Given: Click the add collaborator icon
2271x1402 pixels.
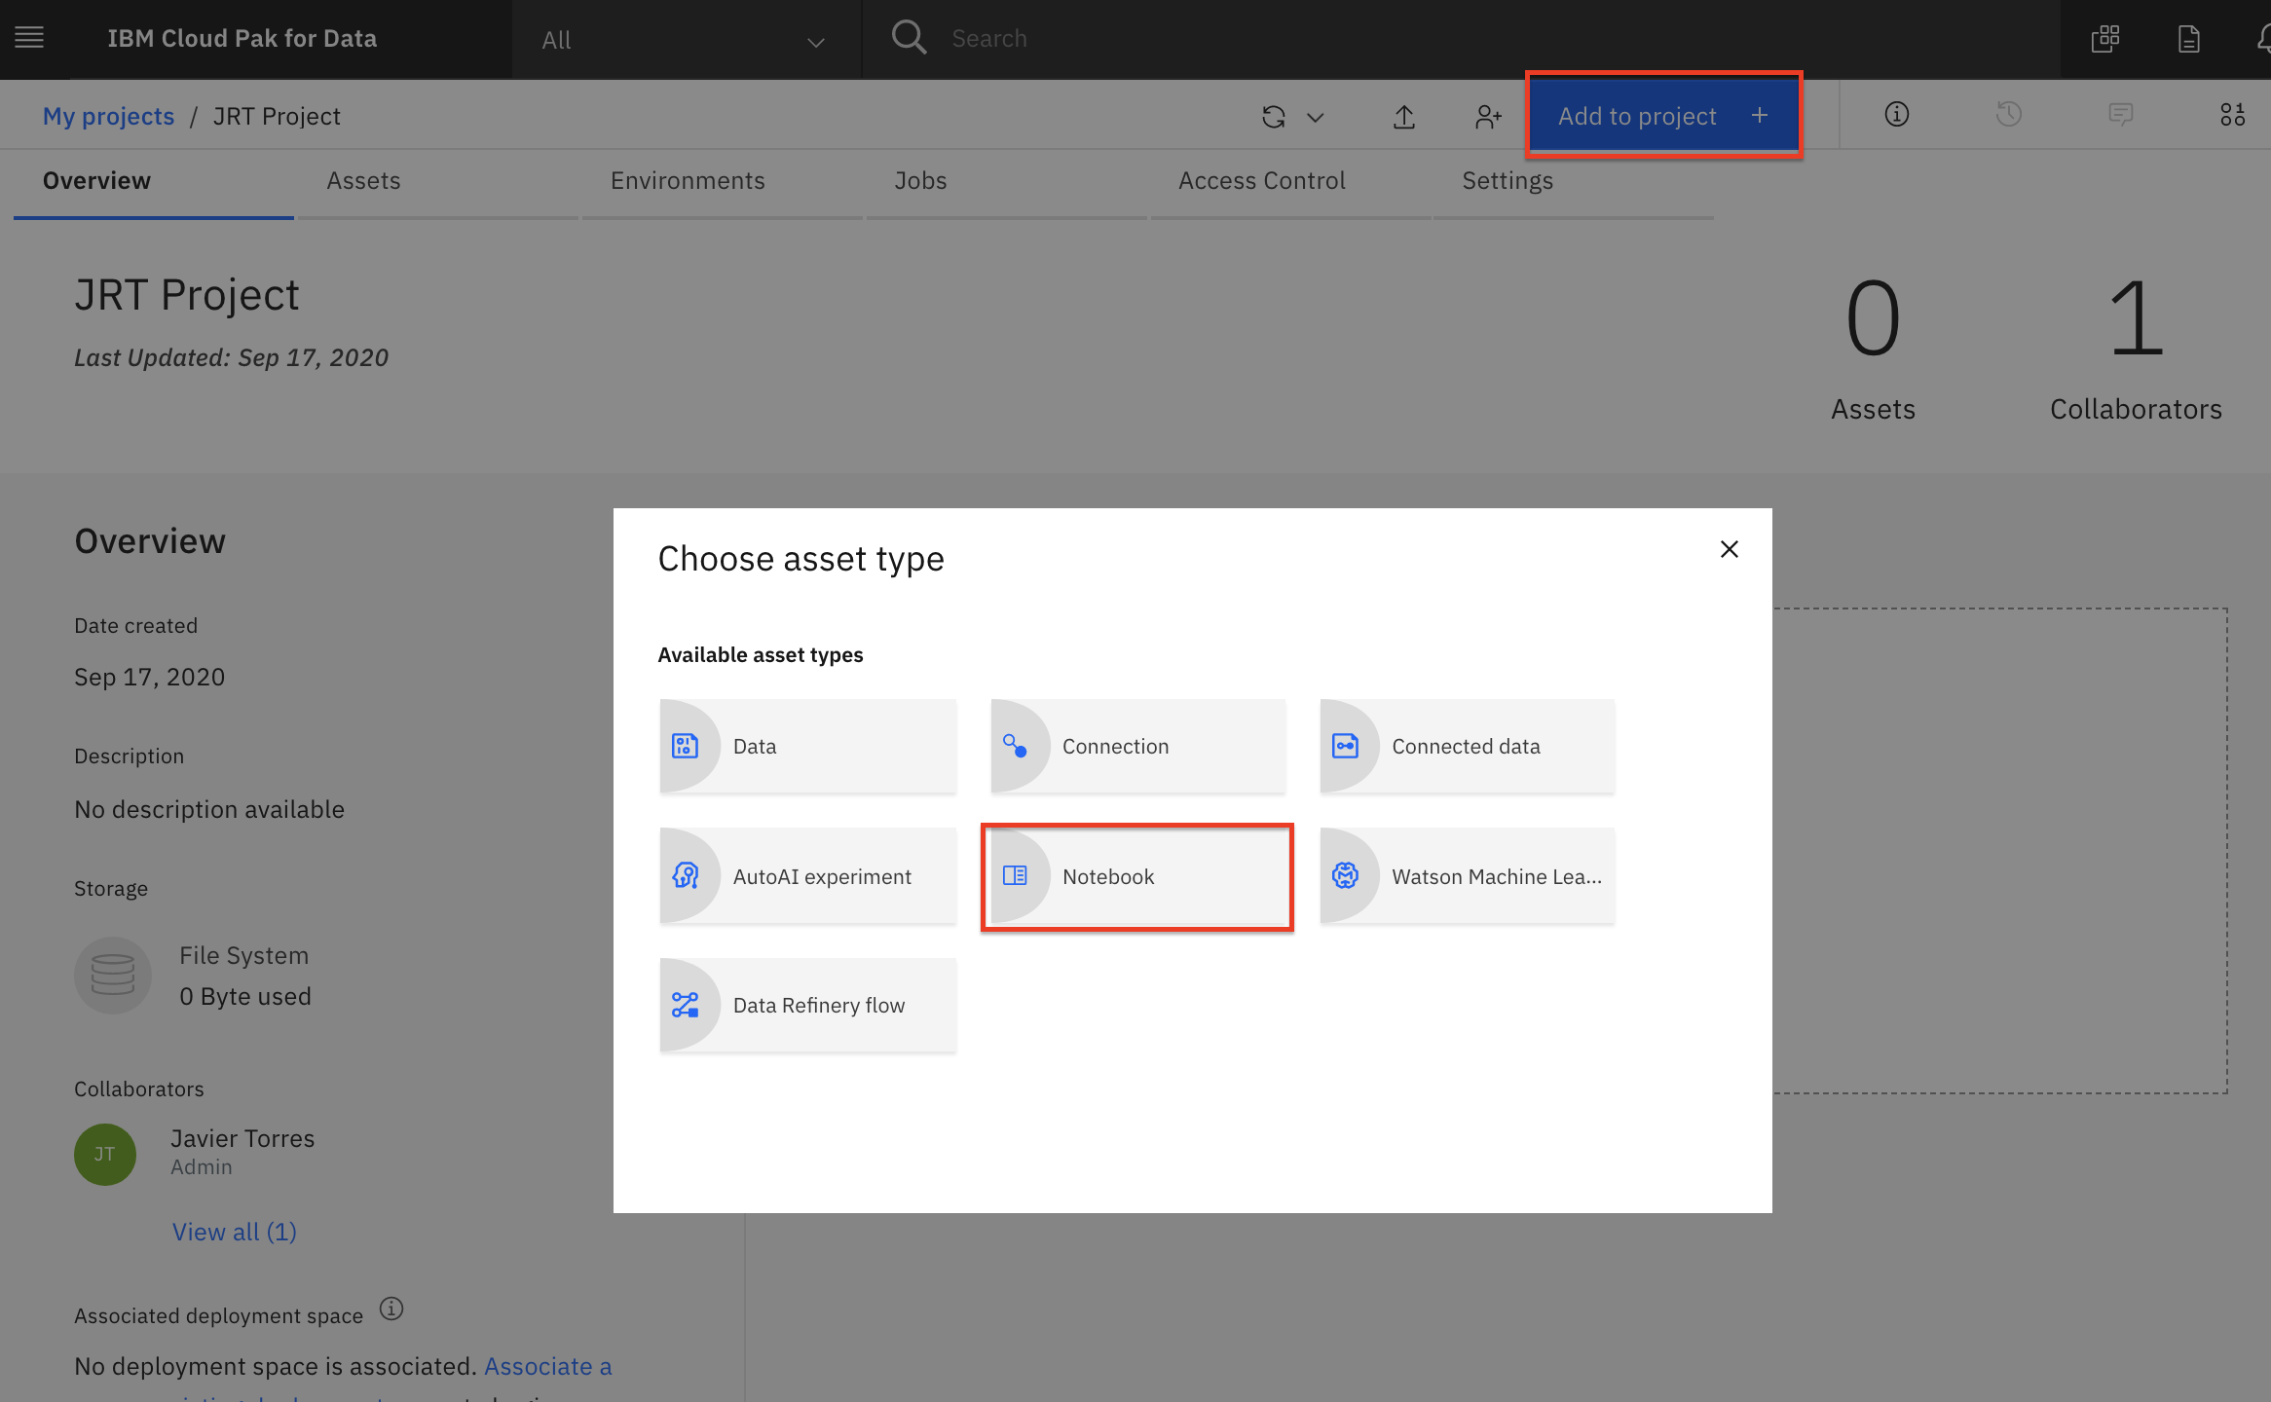Looking at the screenshot, I should click(x=1488, y=117).
